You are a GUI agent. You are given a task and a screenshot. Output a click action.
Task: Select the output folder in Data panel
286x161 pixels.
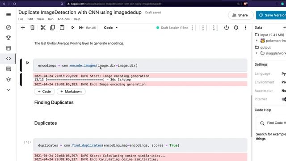[263, 47]
